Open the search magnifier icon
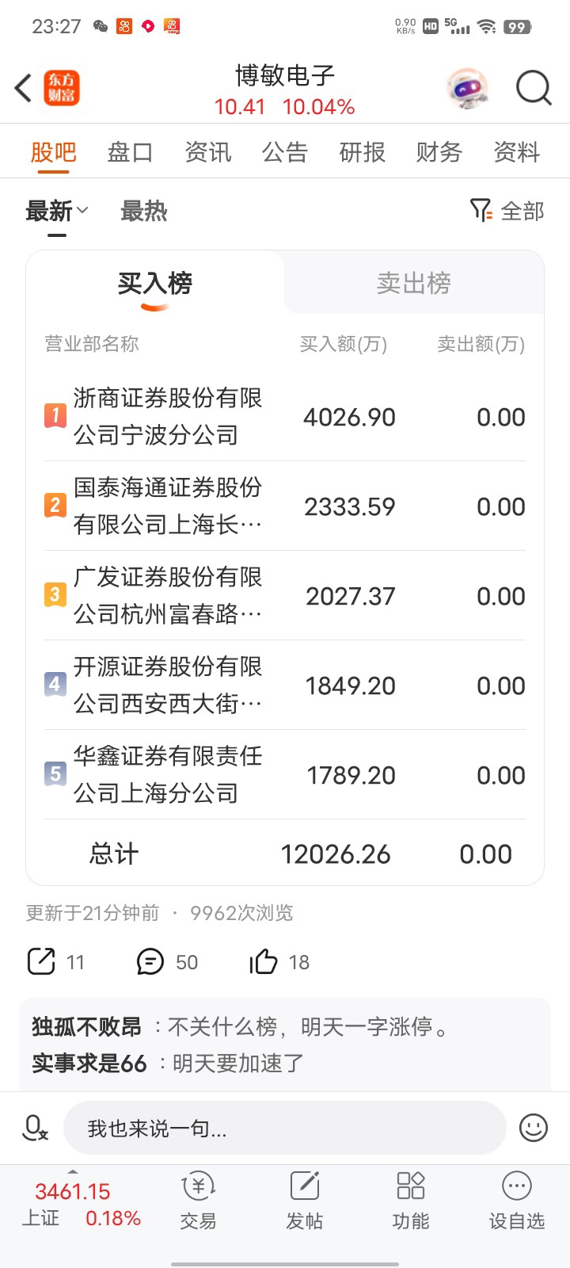The width and height of the screenshot is (570, 1268). [x=534, y=87]
